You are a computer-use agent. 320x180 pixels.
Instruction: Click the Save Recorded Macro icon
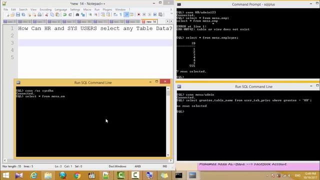[x=160, y=14]
